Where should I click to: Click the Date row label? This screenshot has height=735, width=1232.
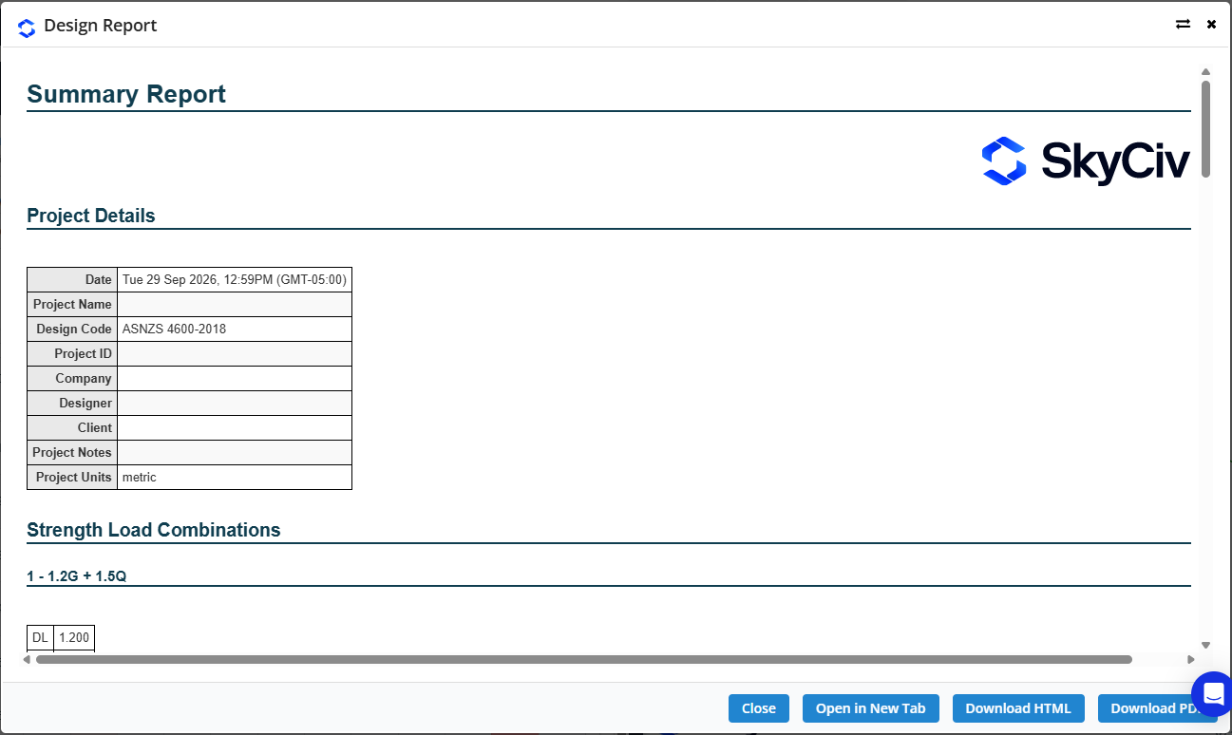72,280
